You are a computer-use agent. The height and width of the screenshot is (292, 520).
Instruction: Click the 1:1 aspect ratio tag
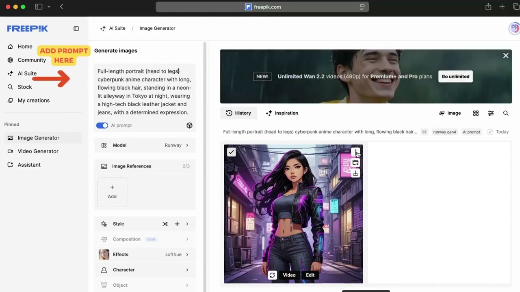(424, 132)
